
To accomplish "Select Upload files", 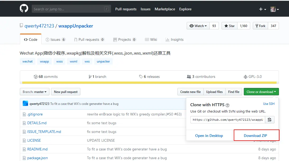I will [x=214, y=92].
